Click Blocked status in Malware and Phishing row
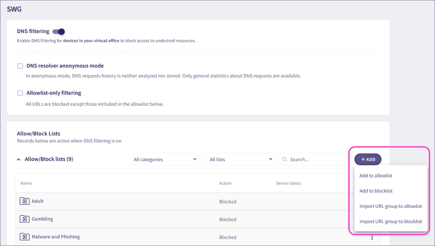Image resolution: width=435 pixels, height=246 pixels. click(x=228, y=237)
